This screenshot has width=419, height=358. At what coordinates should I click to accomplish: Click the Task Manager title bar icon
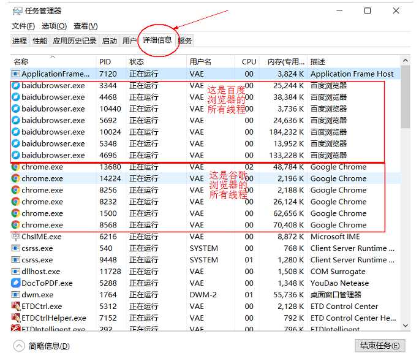tap(17, 11)
